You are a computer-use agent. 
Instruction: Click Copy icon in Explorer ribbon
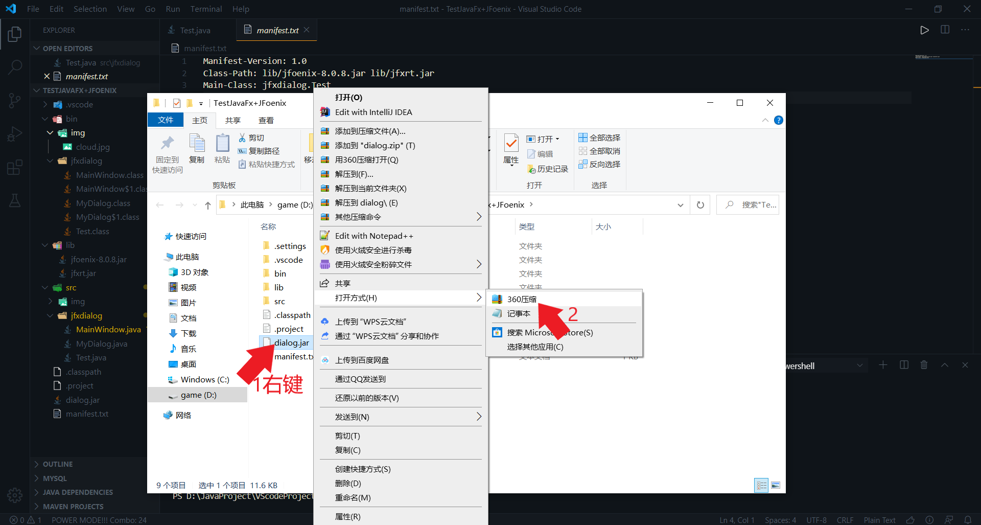pyautogui.click(x=197, y=143)
